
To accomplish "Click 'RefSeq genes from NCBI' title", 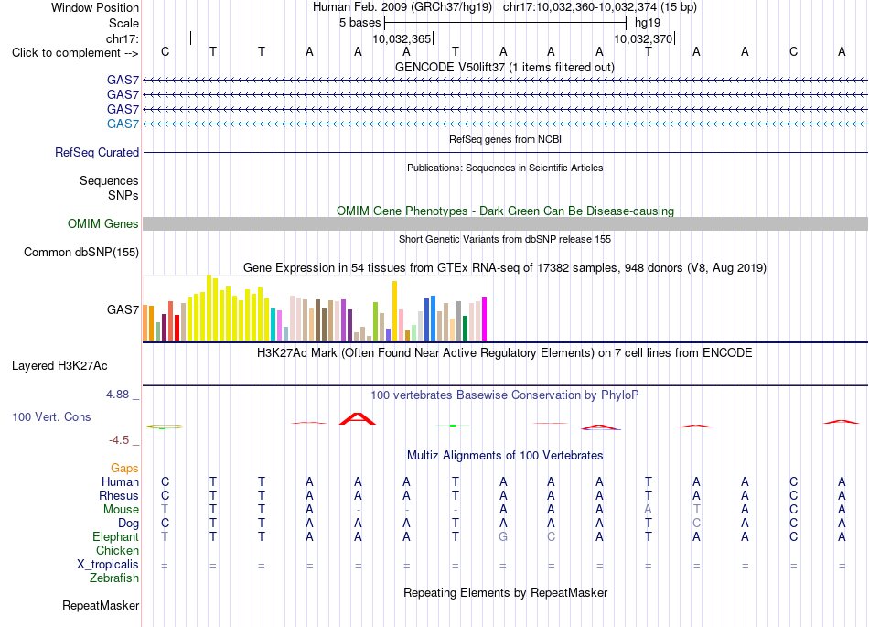I will (506, 139).
